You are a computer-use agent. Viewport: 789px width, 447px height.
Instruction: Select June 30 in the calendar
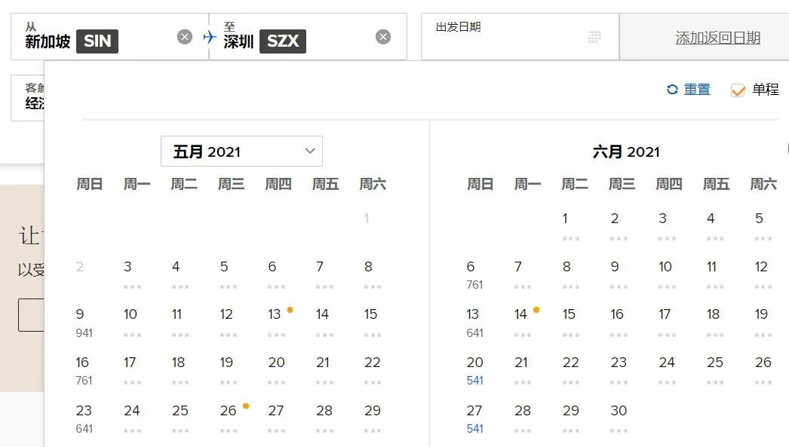coord(619,418)
